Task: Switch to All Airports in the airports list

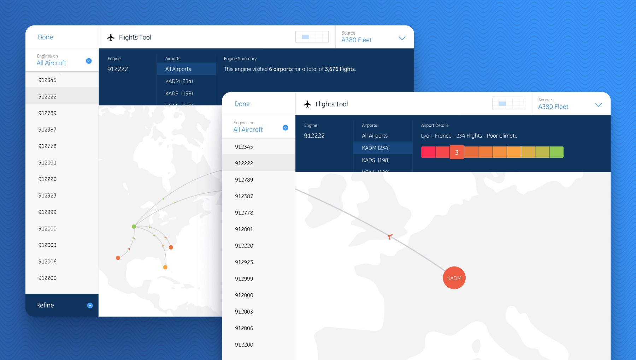Action: pyautogui.click(x=375, y=136)
